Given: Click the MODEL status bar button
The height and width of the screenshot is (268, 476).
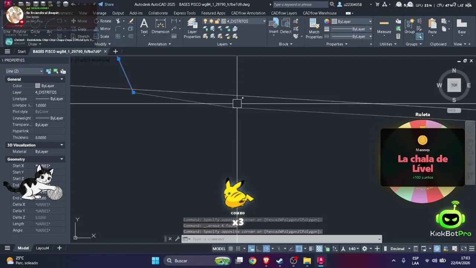Looking at the screenshot, I should pyautogui.click(x=219, y=249).
